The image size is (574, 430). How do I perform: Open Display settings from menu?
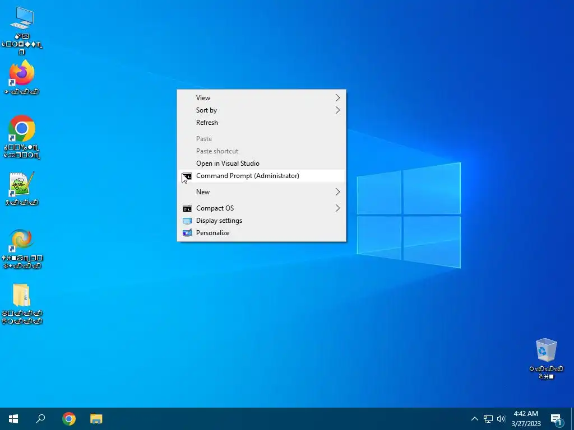click(x=261, y=221)
